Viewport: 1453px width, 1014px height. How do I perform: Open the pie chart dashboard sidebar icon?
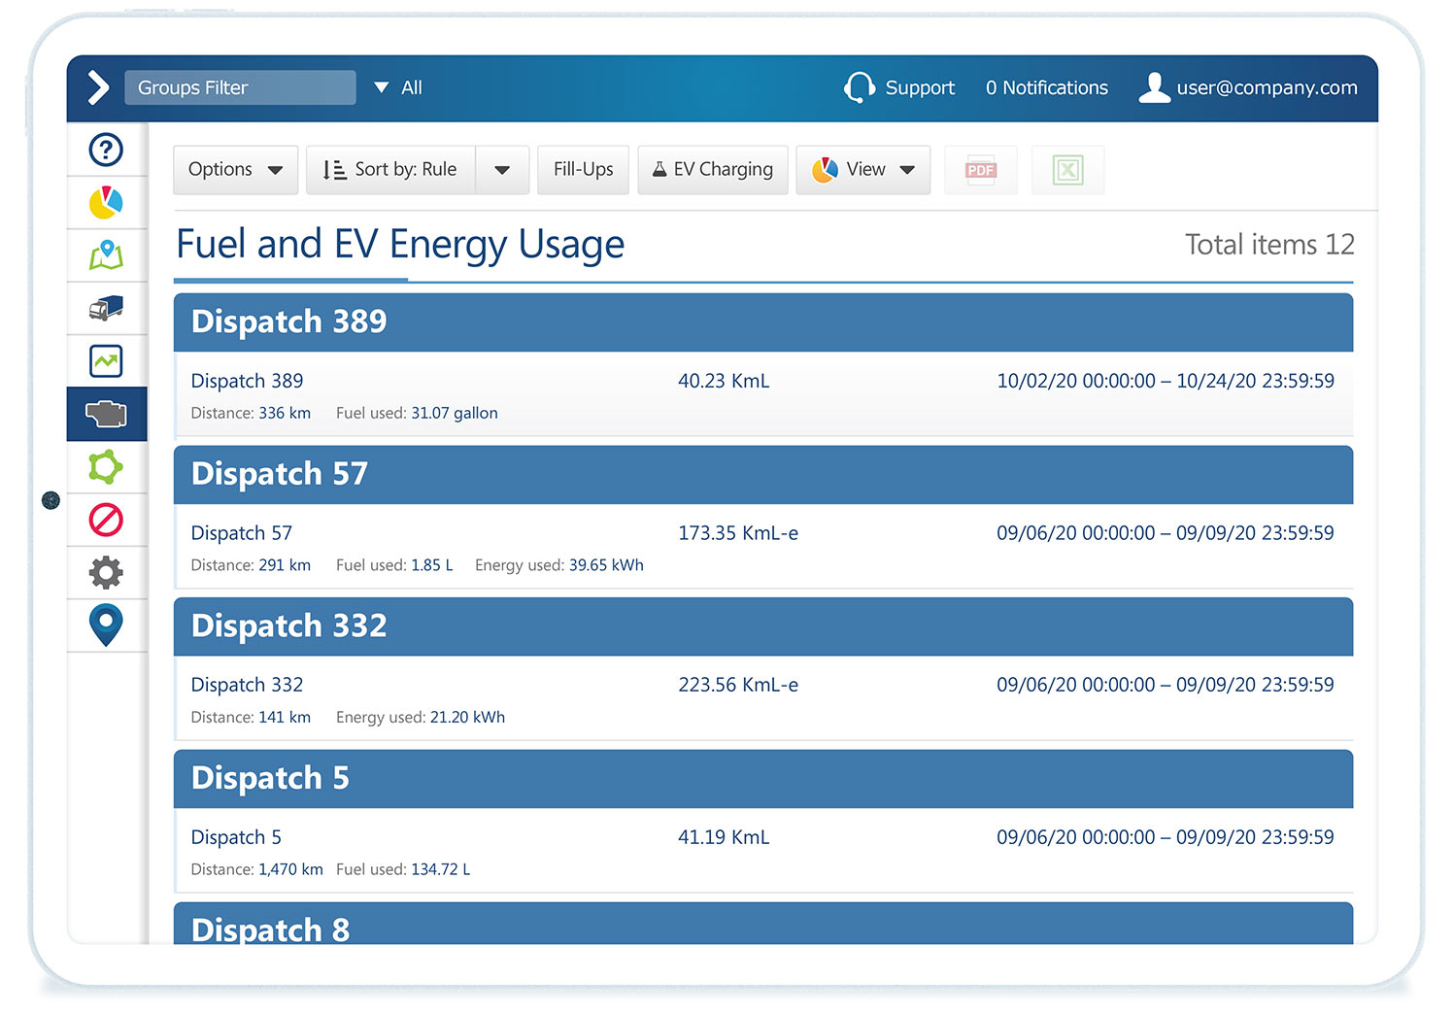click(106, 203)
